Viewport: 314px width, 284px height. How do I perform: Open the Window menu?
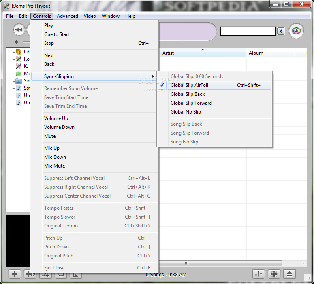pyautogui.click(x=111, y=16)
